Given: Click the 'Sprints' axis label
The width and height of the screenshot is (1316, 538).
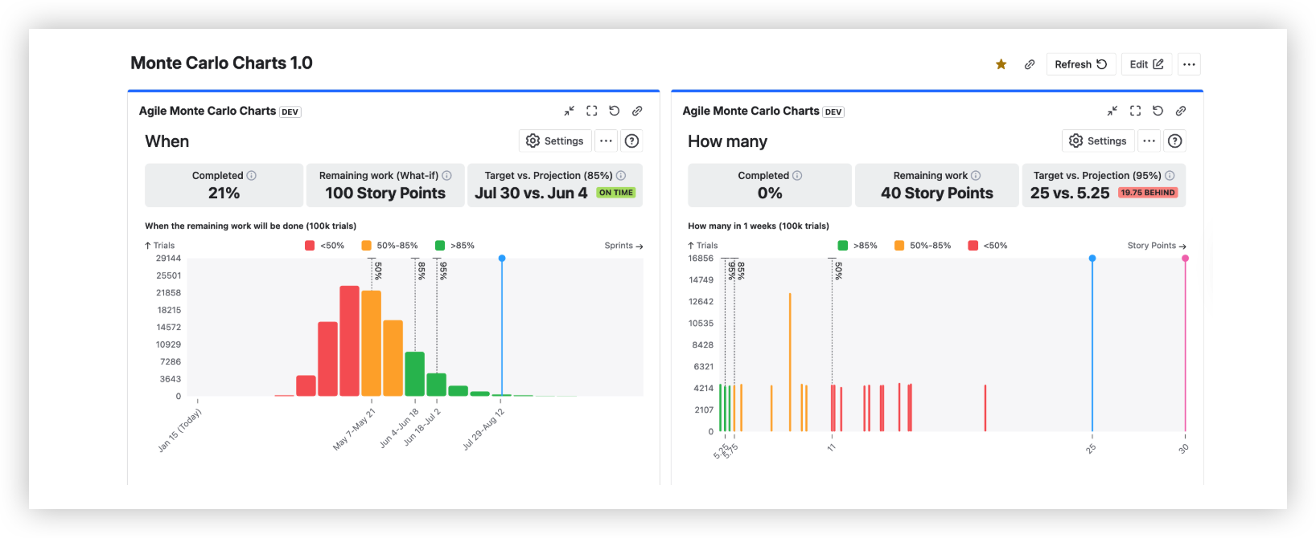Looking at the screenshot, I should coord(623,246).
